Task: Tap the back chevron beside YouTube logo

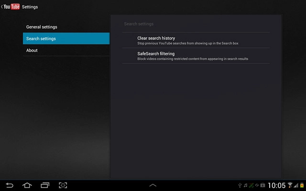Action: pos(2,7)
